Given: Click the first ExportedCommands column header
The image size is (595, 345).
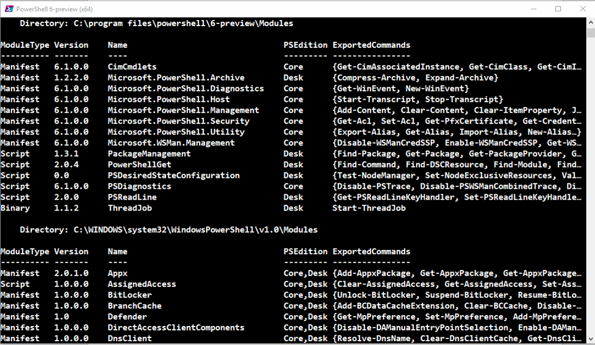Looking at the screenshot, I should (371, 45).
